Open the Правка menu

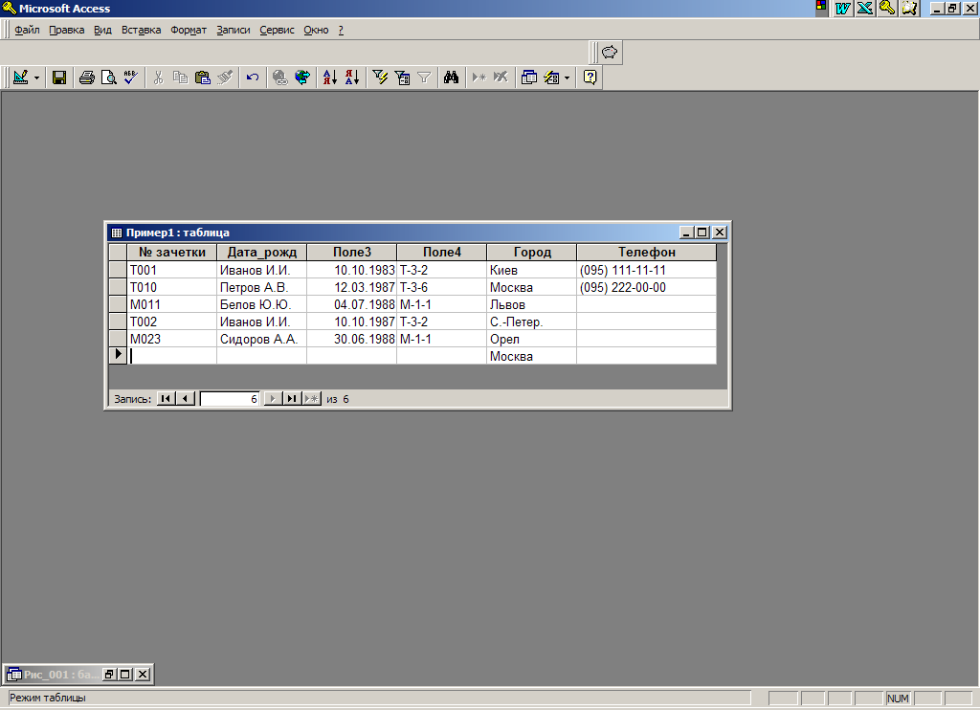(x=66, y=30)
